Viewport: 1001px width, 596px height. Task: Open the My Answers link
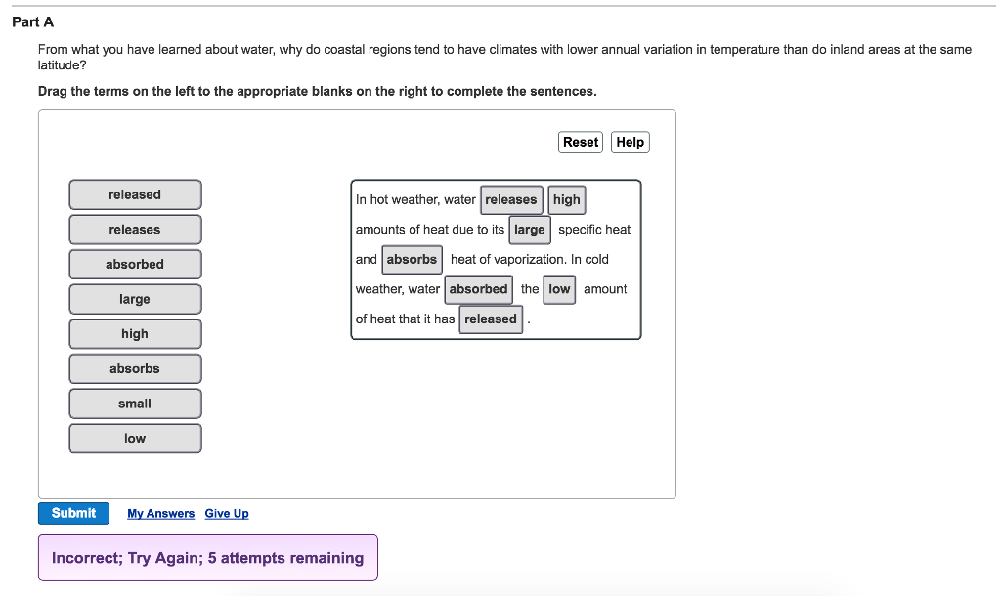tap(160, 514)
